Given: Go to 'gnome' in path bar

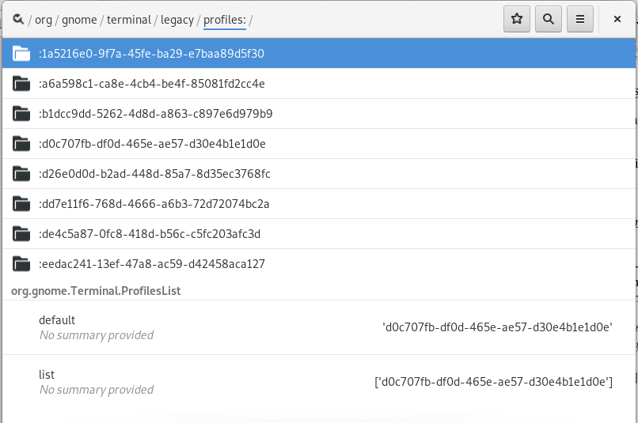Looking at the screenshot, I should tap(79, 20).
